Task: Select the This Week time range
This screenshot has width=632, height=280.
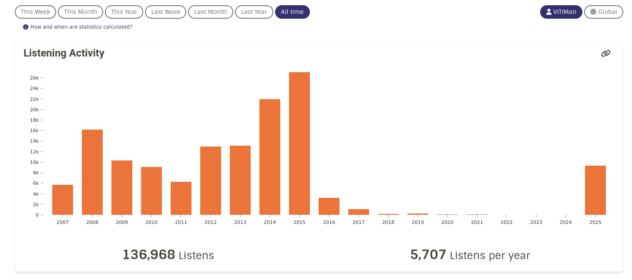Action: point(35,12)
